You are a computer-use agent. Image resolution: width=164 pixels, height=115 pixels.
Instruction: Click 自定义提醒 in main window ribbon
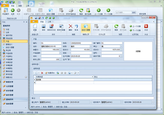51,11
